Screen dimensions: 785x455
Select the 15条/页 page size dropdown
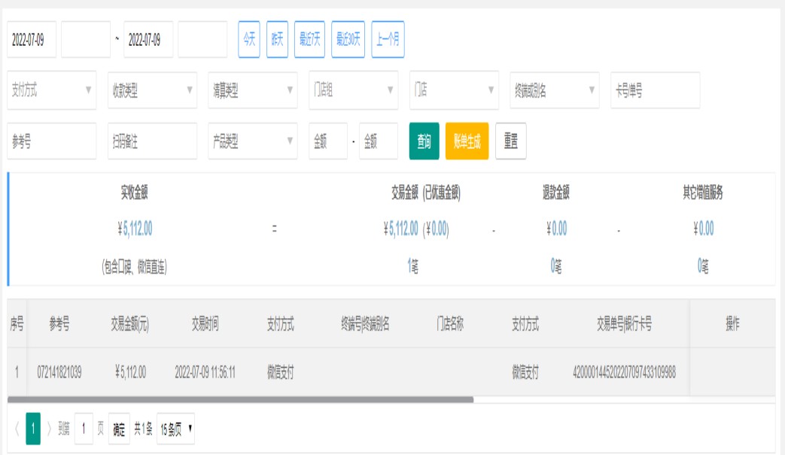(177, 429)
